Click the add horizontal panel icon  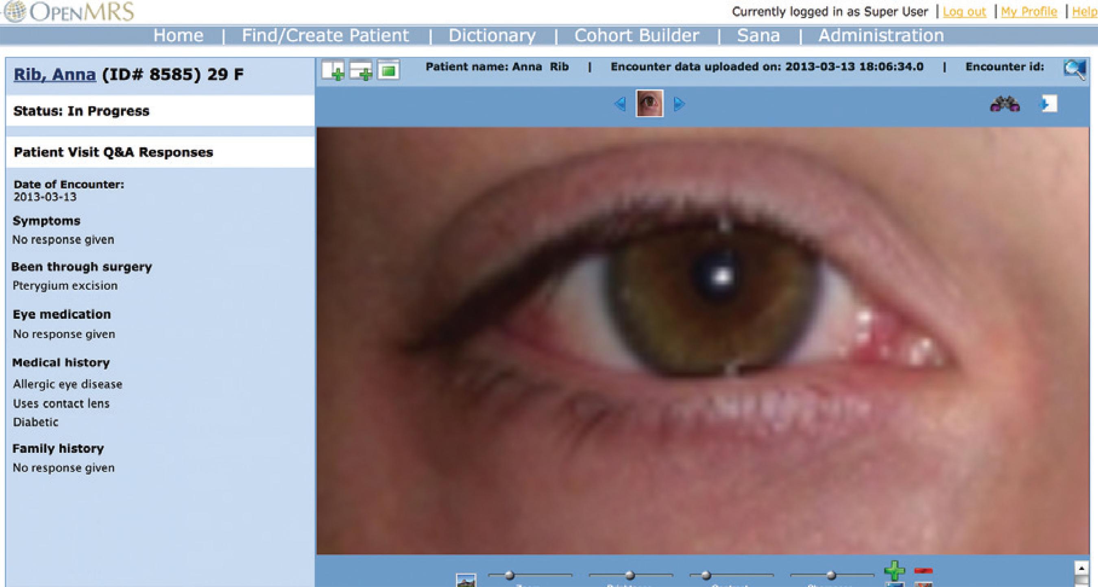coord(361,71)
